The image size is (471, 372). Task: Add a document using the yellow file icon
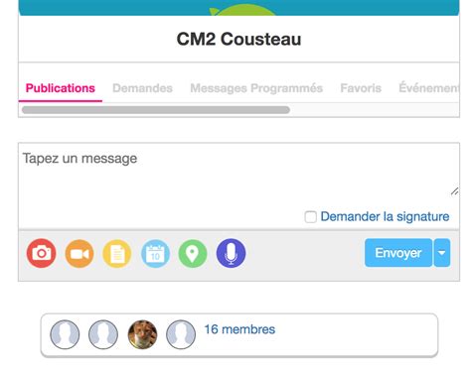(117, 253)
